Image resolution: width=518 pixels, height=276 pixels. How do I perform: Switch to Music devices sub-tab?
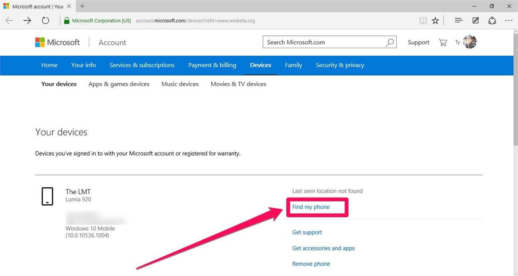tap(180, 84)
